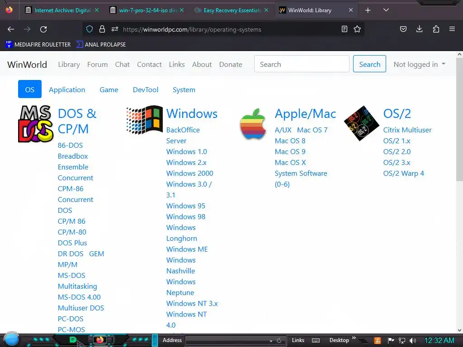Open the Apple/Mac heading link
The width and height of the screenshot is (463, 347).
[305, 113]
